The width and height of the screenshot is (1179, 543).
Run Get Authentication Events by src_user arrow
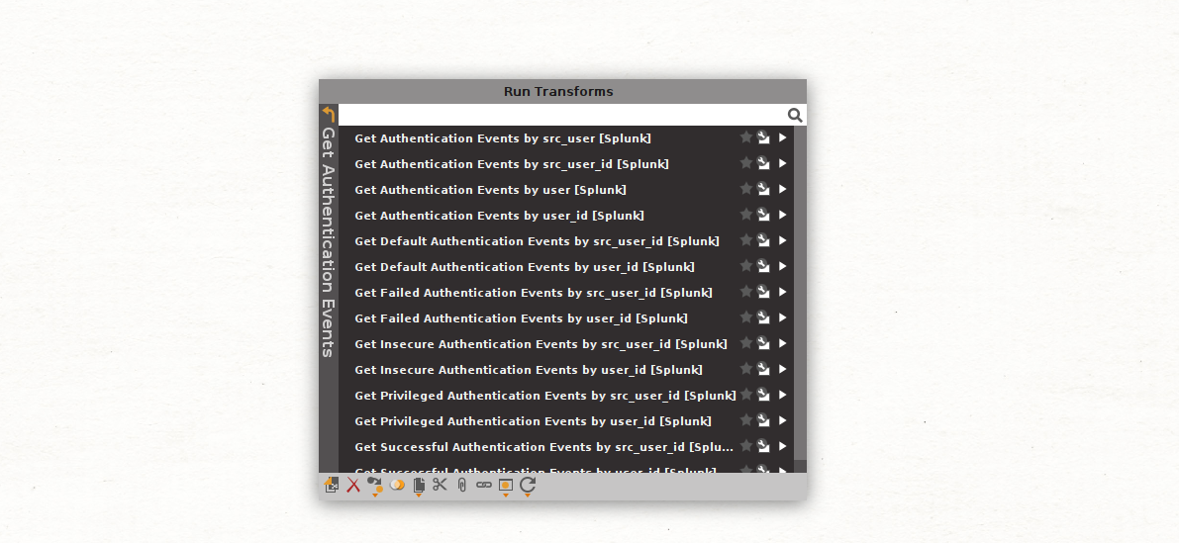point(783,138)
